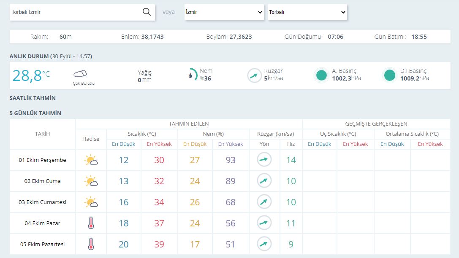Screen dimensions: 459x258
Task: Click the Nem (%) column header
Action: (213, 134)
